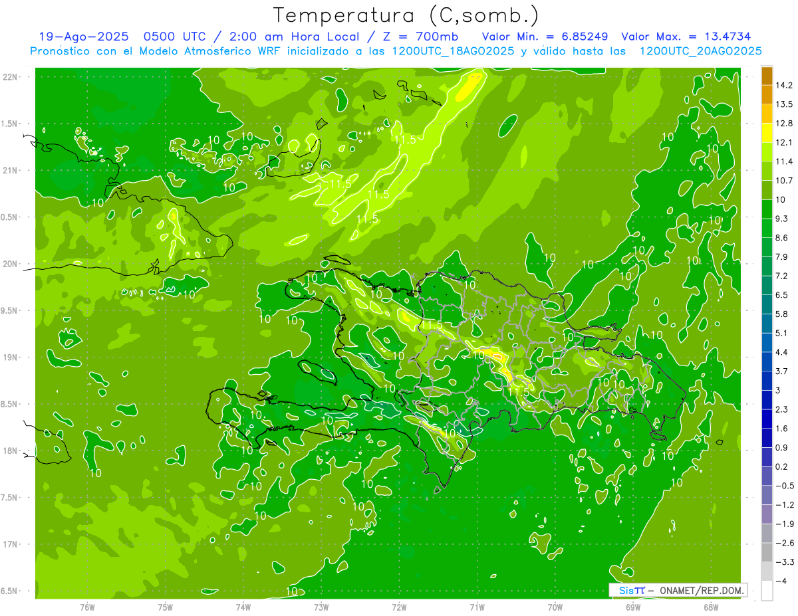Click the dark blue swatch between 1.6 and 2.3
Viewport: 798px width, 616px height.
(x=767, y=419)
